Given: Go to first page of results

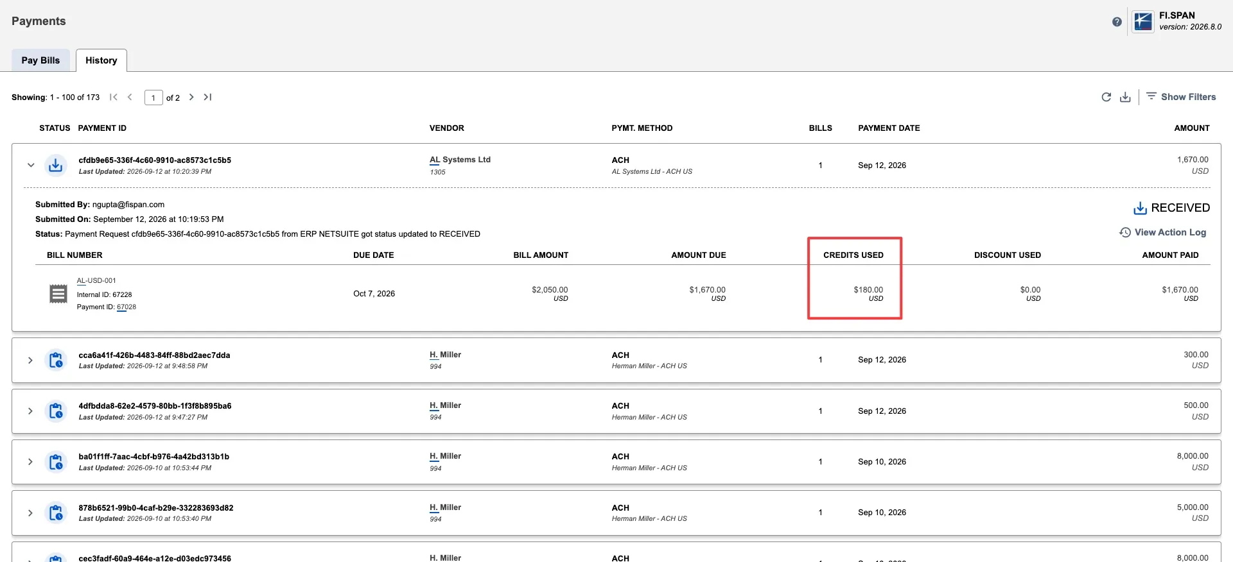Looking at the screenshot, I should [114, 97].
